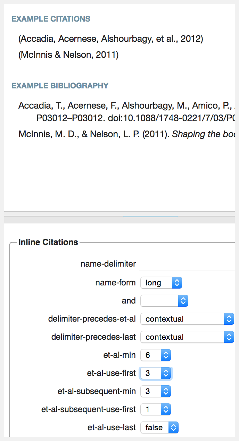Click the Example Citations heading
239x441 pixels.
point(51,19)
